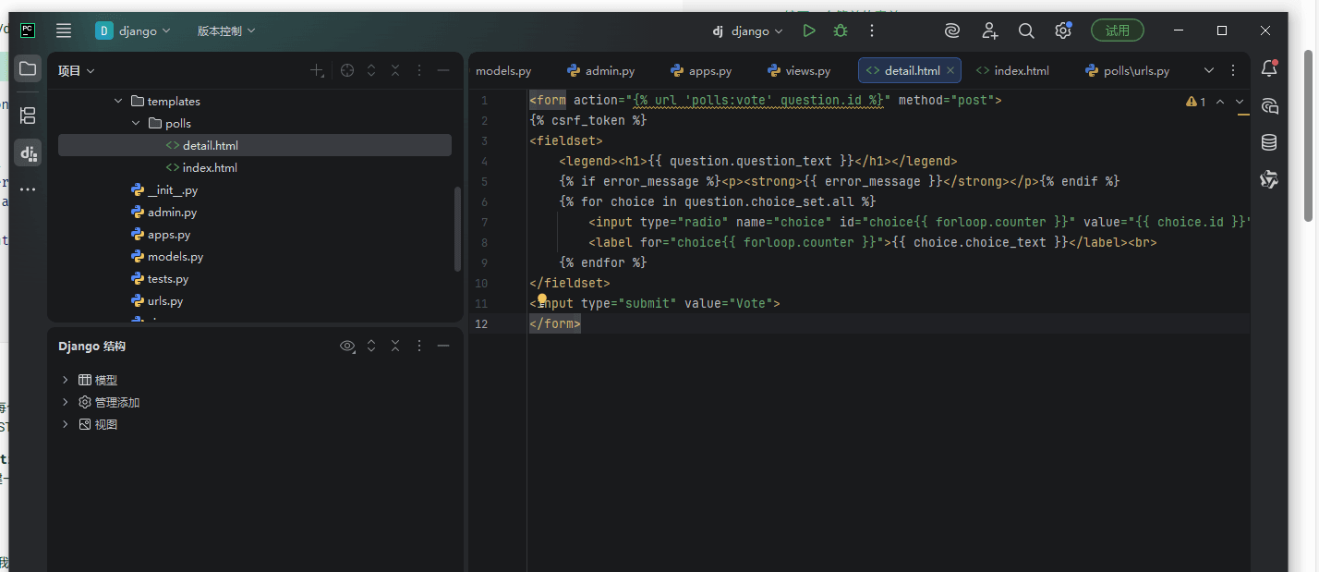
Task: Open index.html in project tree
Action: [210, 167]
